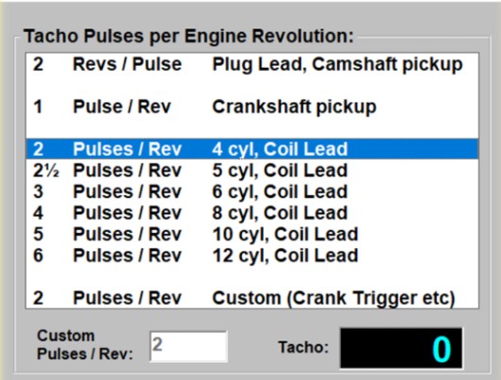Select the 10 cyl, Coil Lead item
Image resolution: width=501 pixels, height=380 pixels.
click(252, 234)
